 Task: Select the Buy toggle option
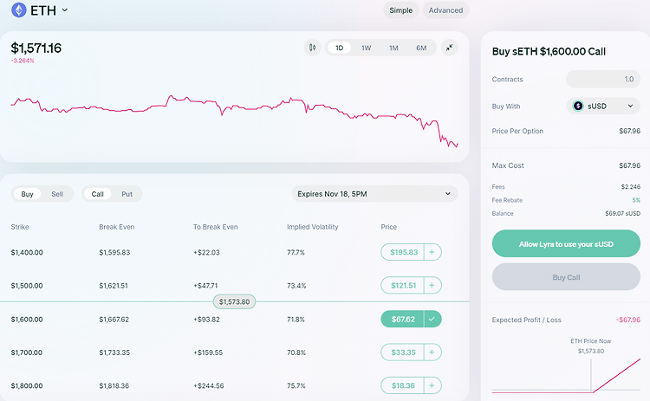tap(27, 194)
